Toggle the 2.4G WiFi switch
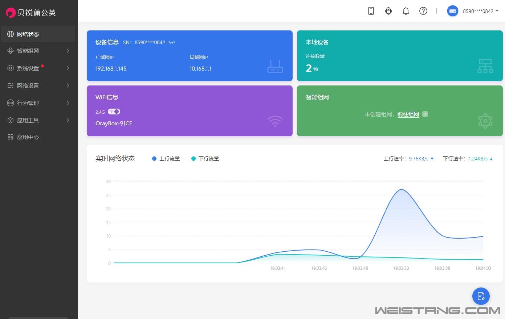 point(114,112)
